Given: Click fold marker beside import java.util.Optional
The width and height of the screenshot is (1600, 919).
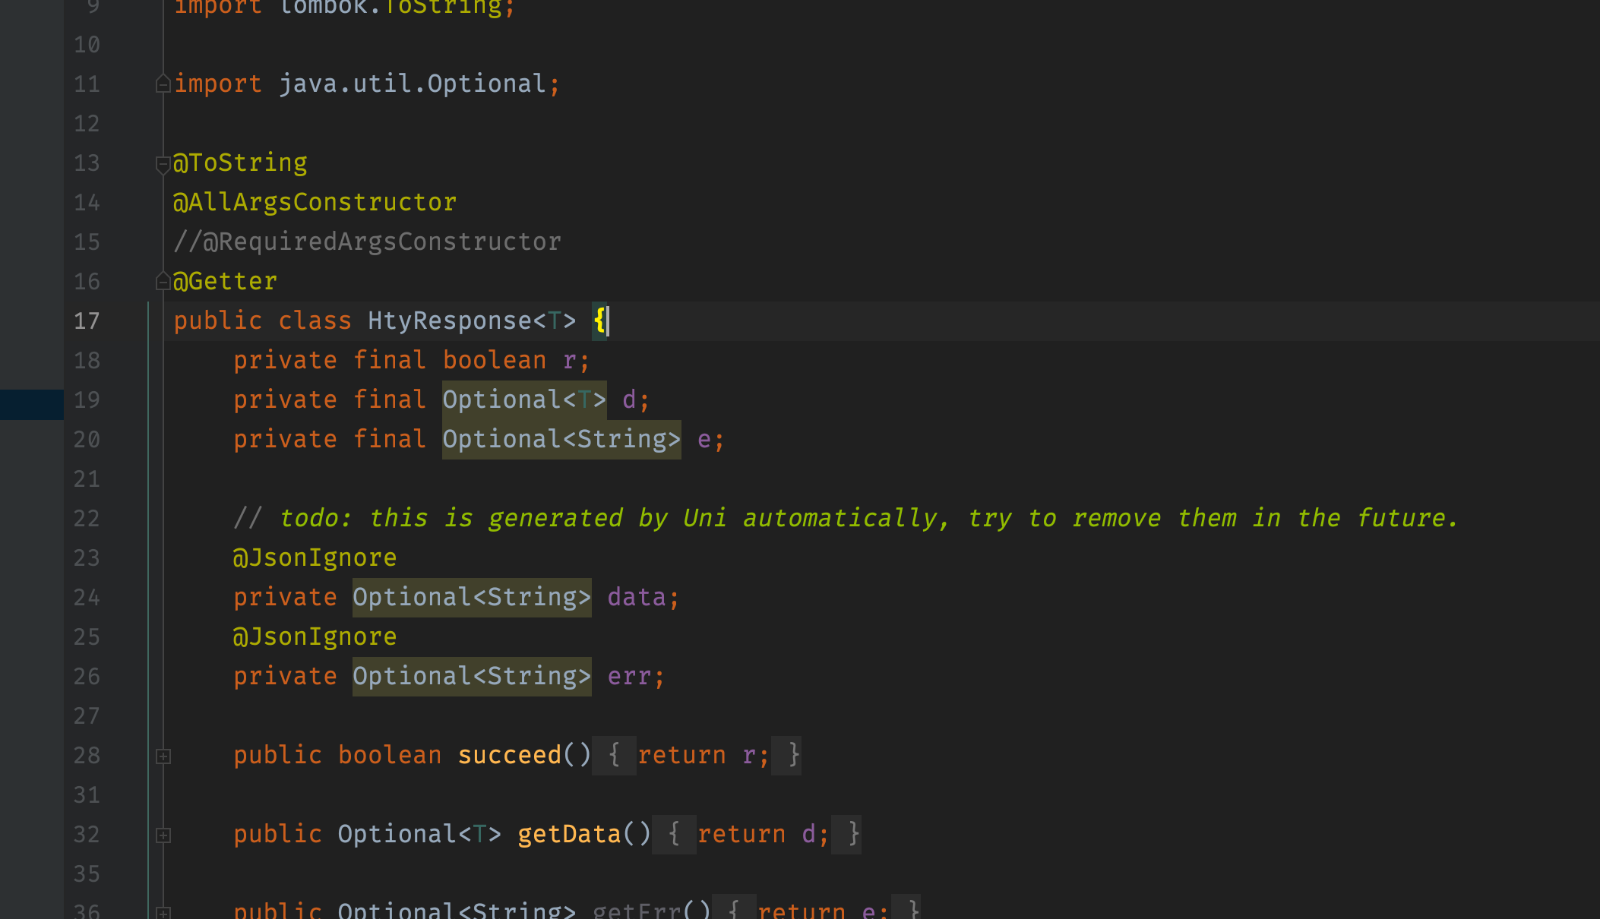Looking at the screenshot, I should pyautogui.click(x=163, y=84).
